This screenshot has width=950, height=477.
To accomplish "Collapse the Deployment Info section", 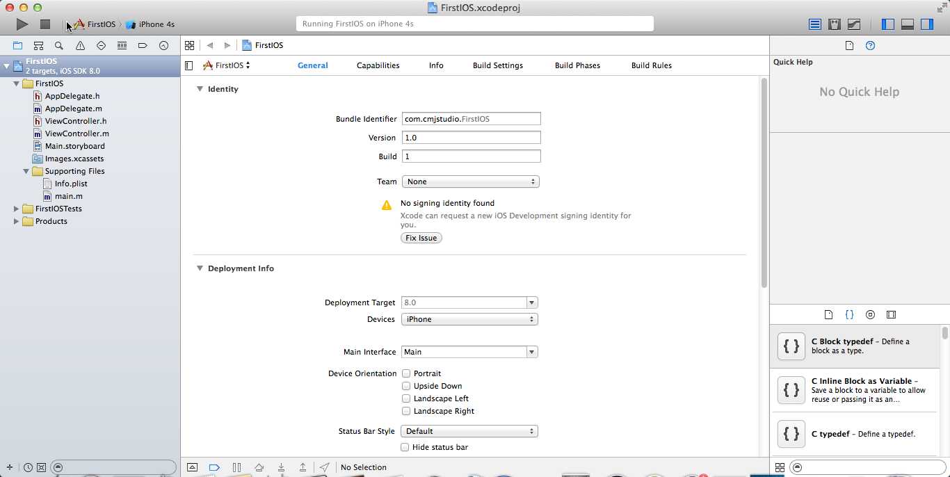I will tap(200, 268).
